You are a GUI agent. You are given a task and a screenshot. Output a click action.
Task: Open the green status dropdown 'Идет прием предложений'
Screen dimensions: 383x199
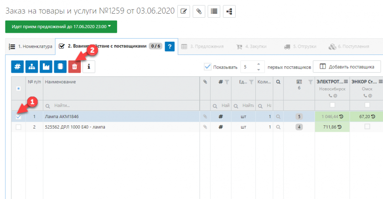click(61, 27)
